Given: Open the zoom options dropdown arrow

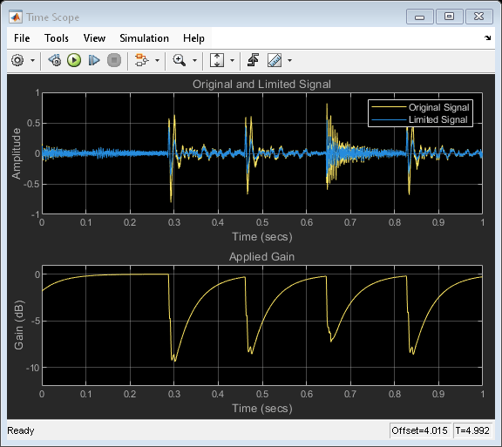Looking at the screenshot, I should coord(194,60).
